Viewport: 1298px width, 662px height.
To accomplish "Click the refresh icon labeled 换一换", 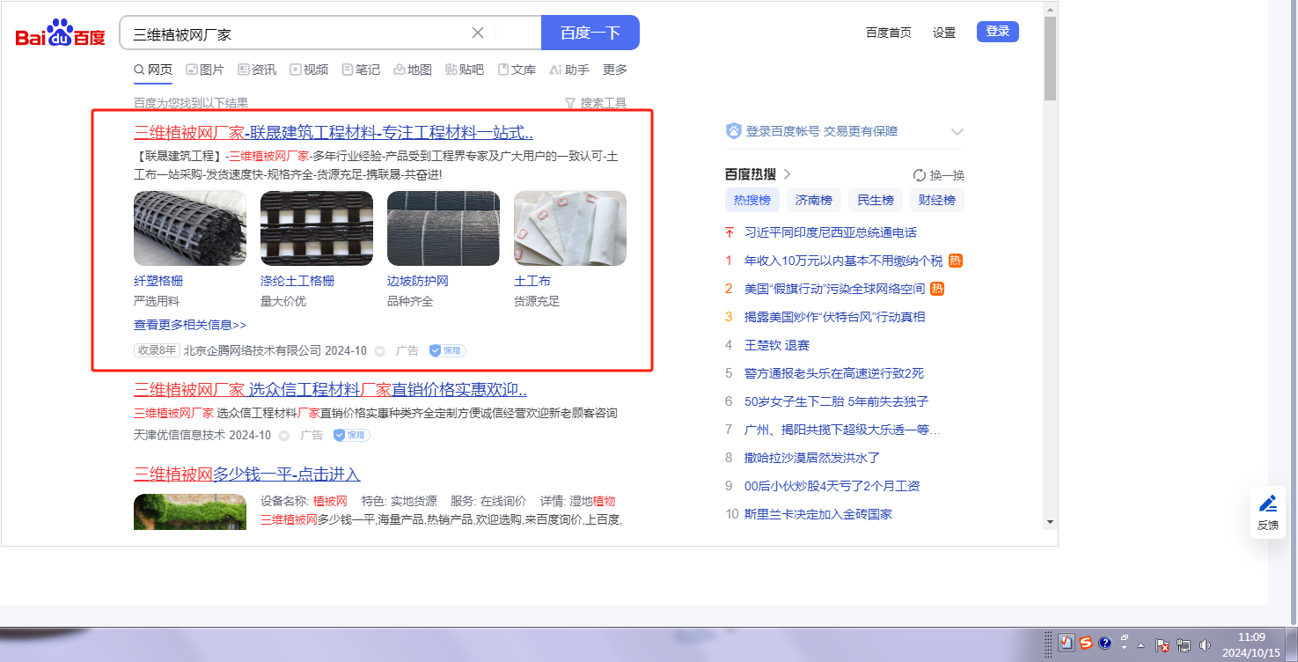I will click(x=920, y=175).
